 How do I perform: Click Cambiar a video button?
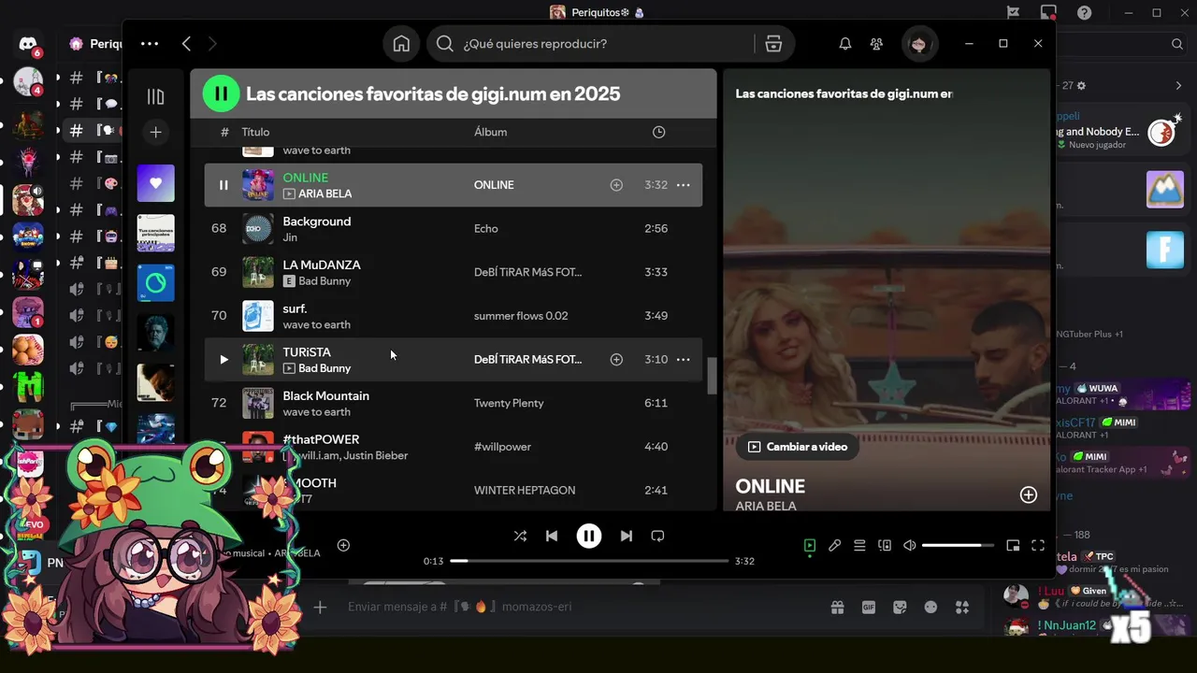798,447
